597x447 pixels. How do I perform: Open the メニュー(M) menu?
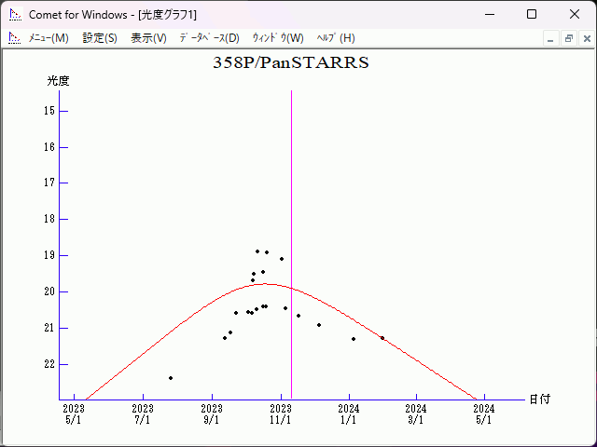coord(49,38)
